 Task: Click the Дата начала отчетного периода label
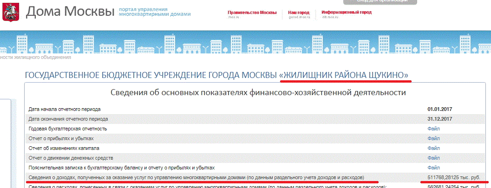coord(65,109)
